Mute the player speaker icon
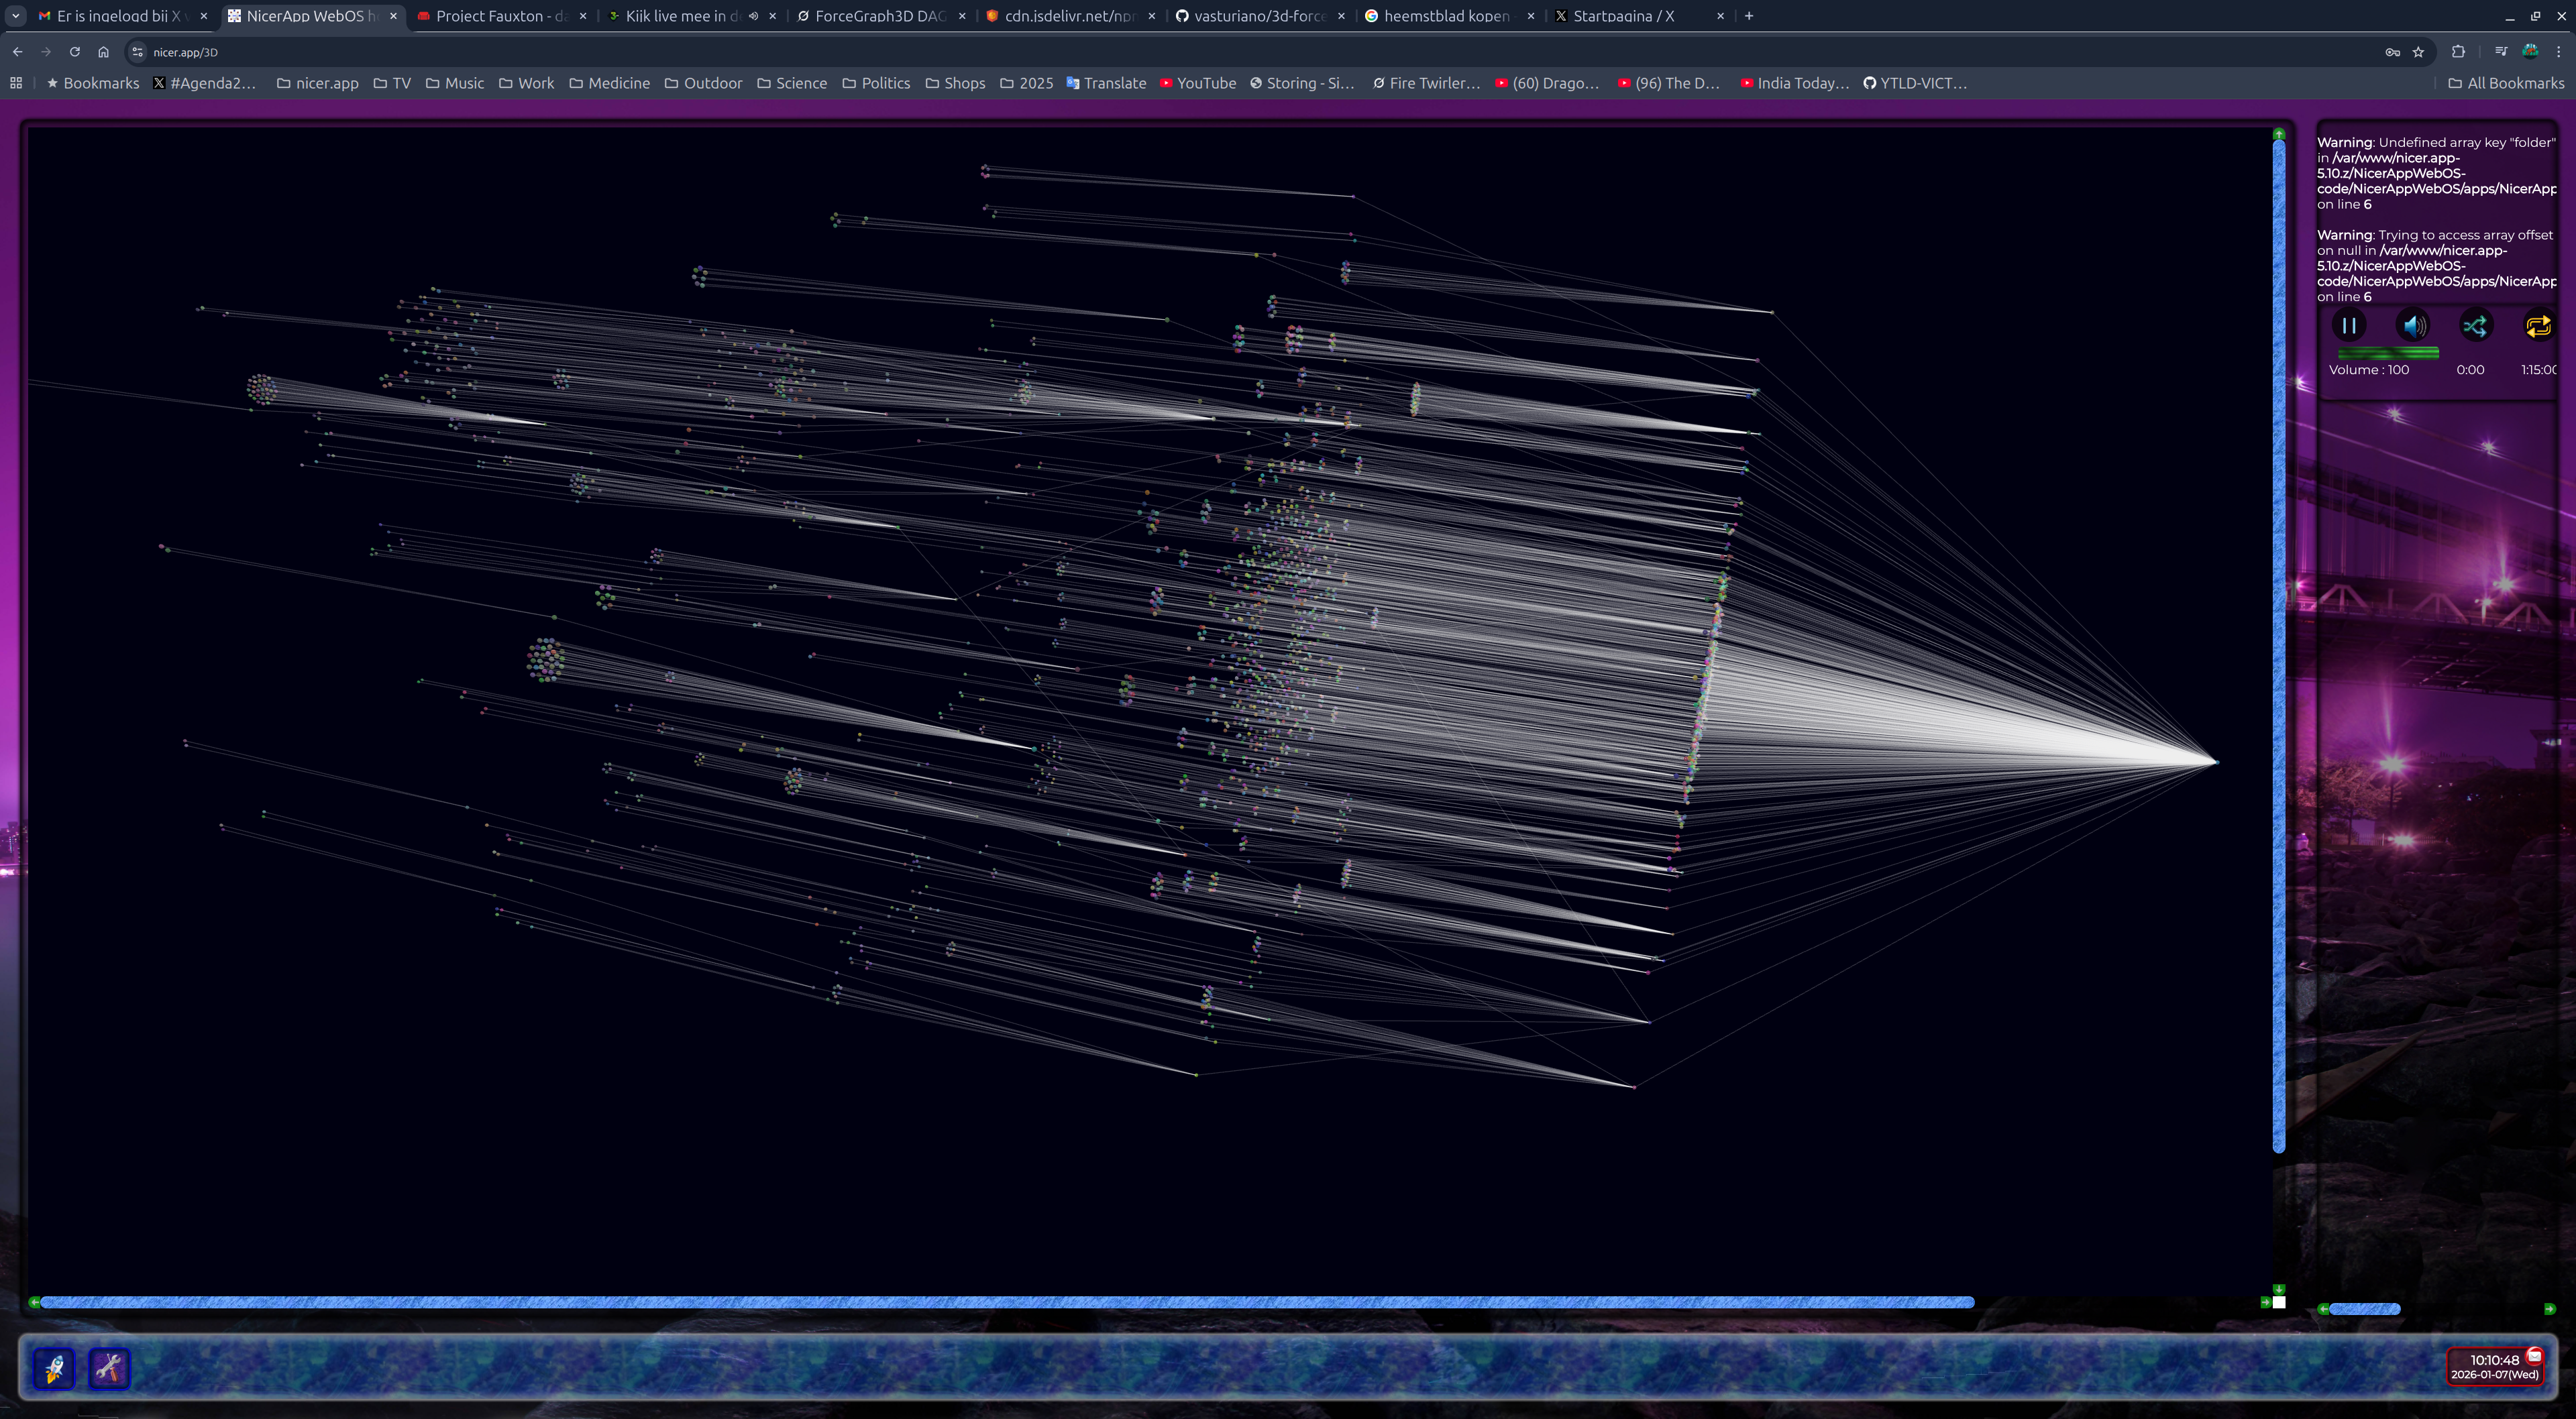Image resolution: width=2576 pixels, height=1419 pixels. click(x=2413, y=326)
